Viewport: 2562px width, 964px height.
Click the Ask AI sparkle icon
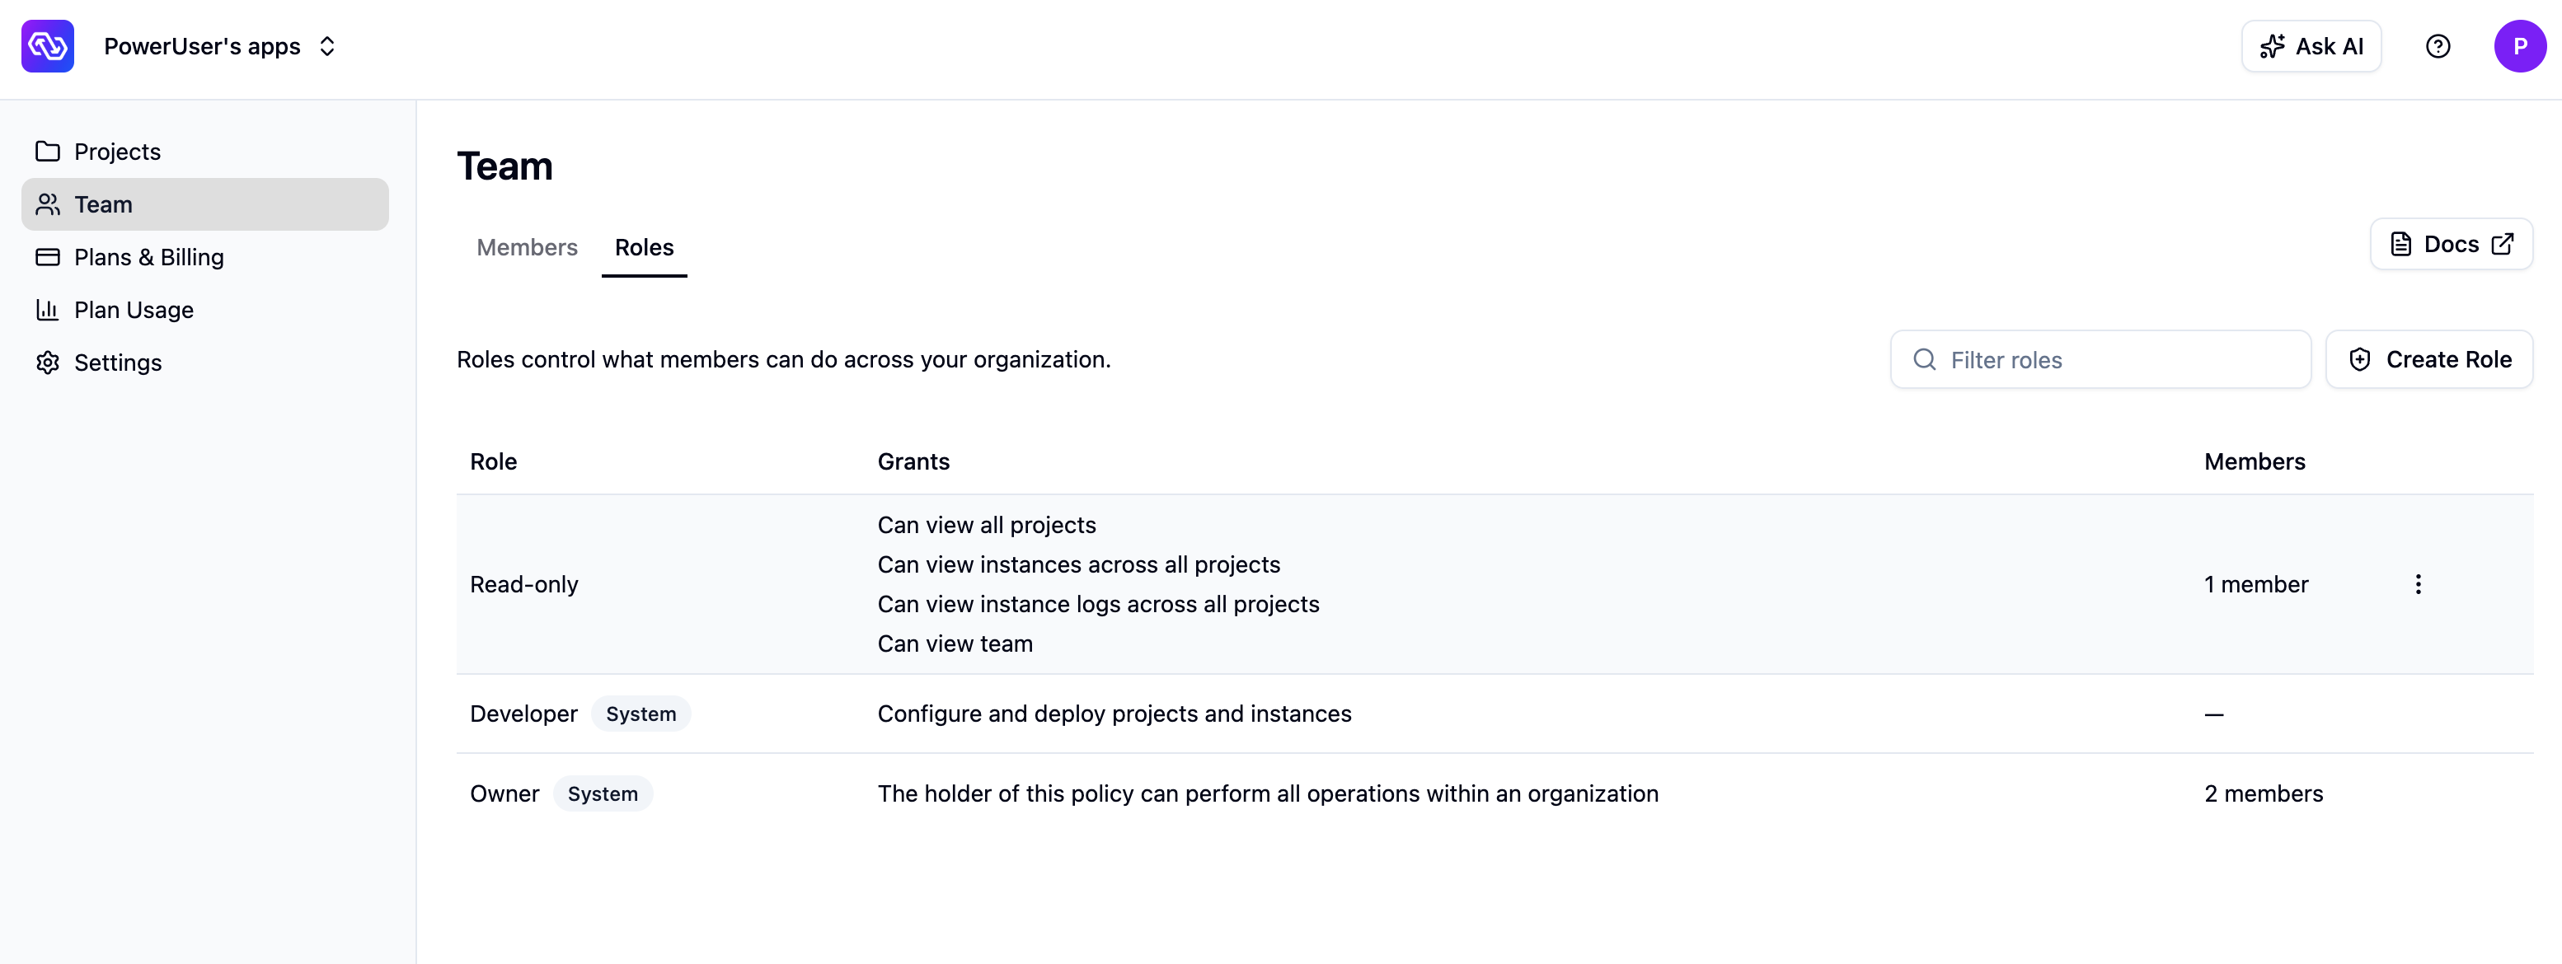(2272, 45)
